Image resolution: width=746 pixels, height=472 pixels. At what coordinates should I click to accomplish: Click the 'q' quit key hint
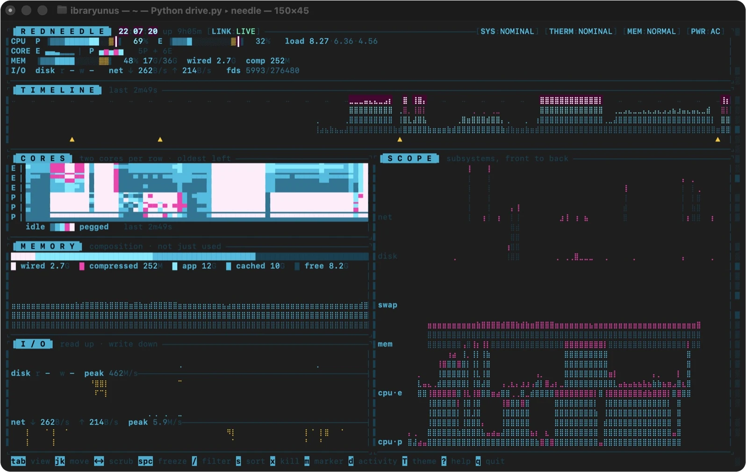[x=478, y=461]
